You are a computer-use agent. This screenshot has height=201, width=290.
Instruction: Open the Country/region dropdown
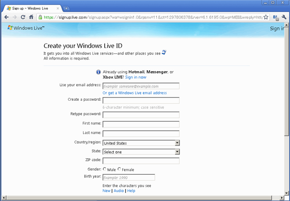(x=141, y=143)
